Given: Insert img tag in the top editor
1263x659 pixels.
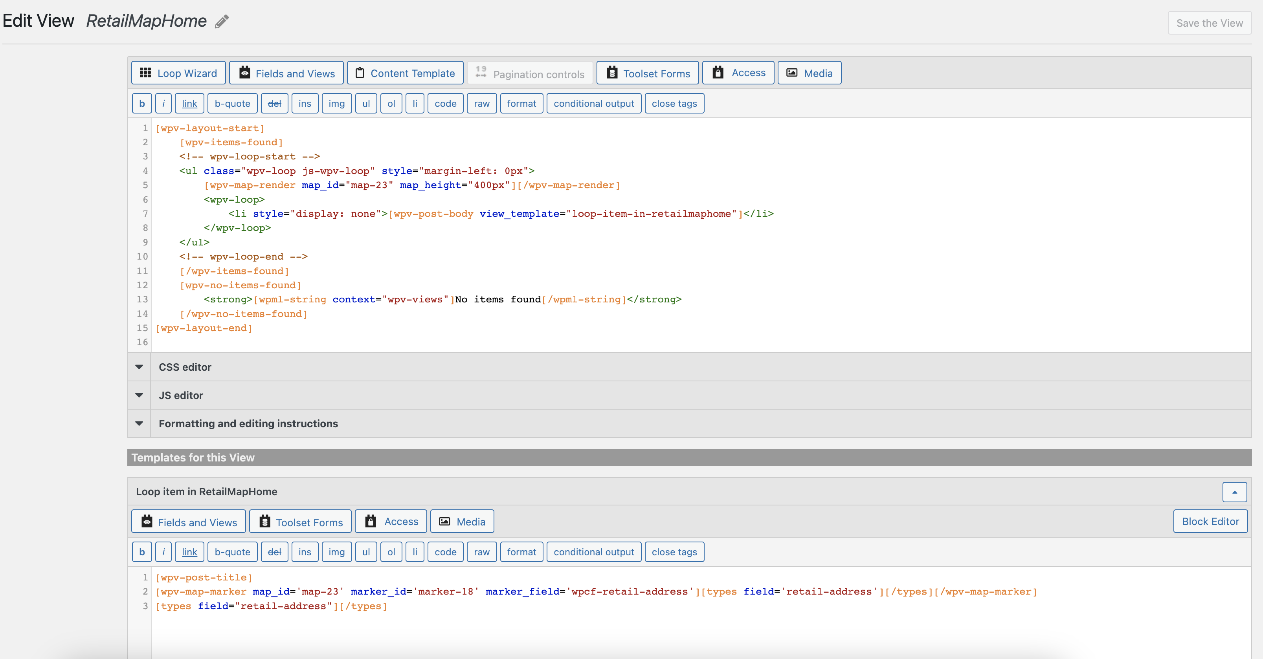Looking at the screenshot, I should click(337, 103).
